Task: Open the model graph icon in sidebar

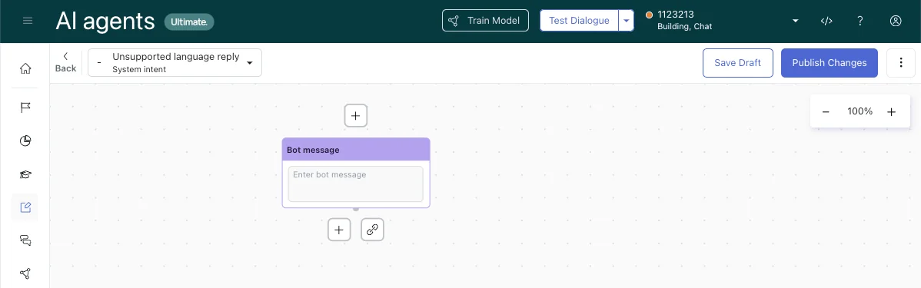Action: pyautogui.click(x=25, y=273)
